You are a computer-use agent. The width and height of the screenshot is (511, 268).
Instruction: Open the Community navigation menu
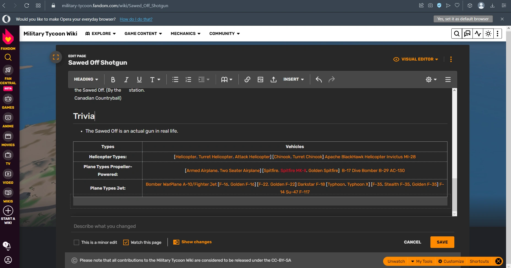(224, 34)
